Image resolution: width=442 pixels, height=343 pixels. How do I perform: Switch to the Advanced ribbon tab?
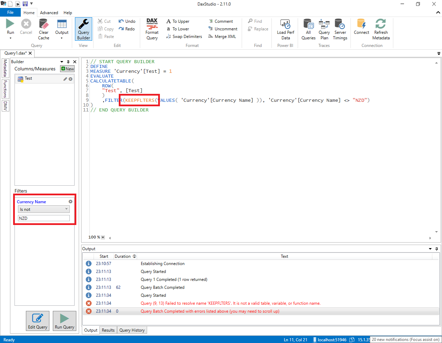tap(49, 12)
